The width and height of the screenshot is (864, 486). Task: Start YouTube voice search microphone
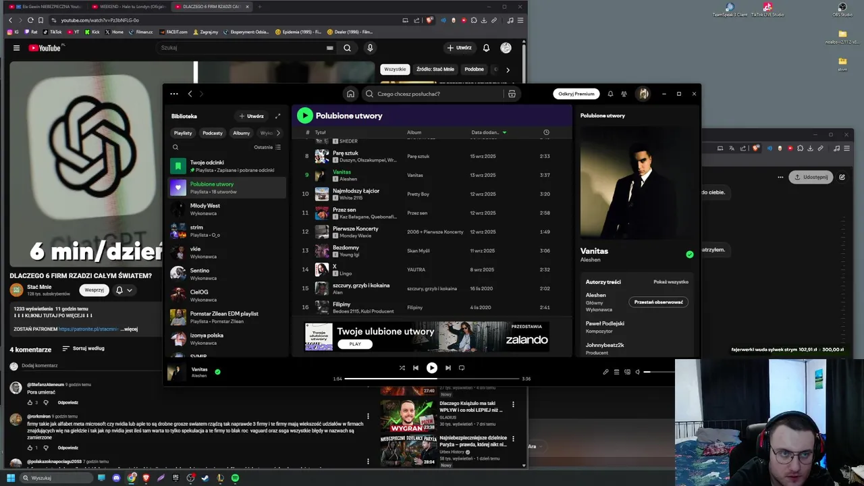pos(370,48)
